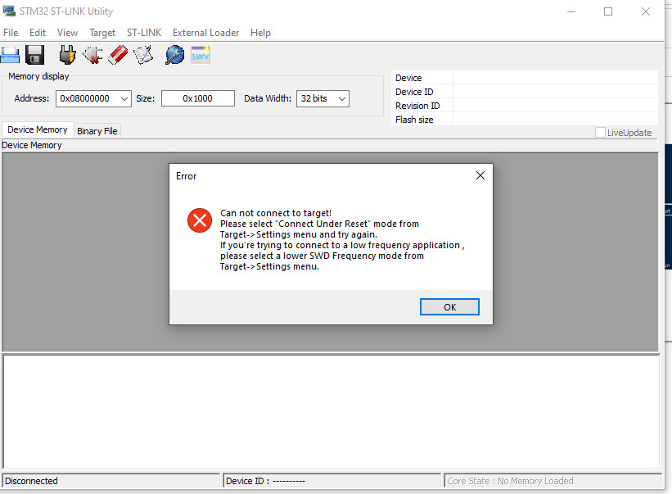Disconnect from the target
The image size is (672, 494).
click(x=93, y=54)
